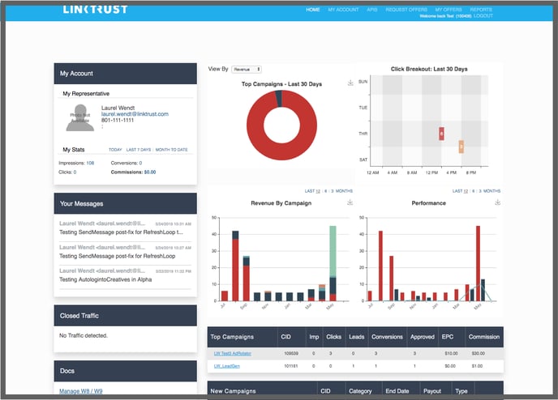Open the Request Offers menu
The image size is (558, 400).
point(406,10)
